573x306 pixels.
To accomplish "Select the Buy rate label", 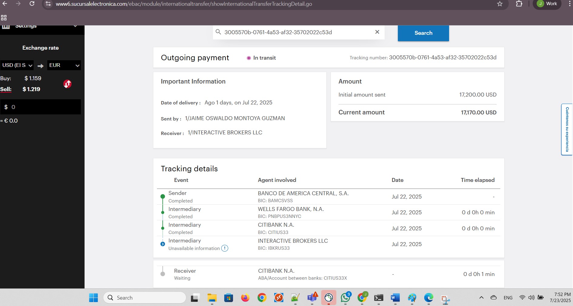I will [x=5, y=78].
